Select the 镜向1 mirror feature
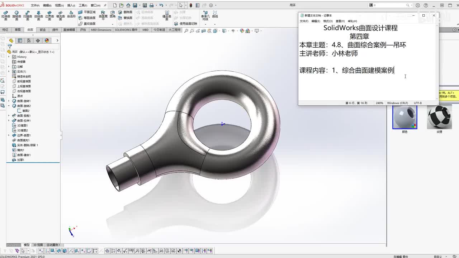The image size is (459, 258). (18, 150)
